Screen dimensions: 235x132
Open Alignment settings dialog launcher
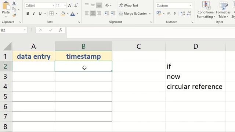(151, 22)
